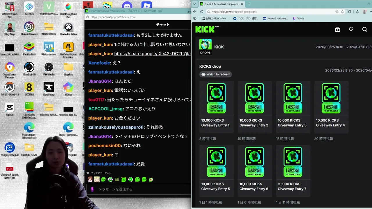
Task: Click the KICK DROPS campaign thumbnail
Action: tap(205, 47)
